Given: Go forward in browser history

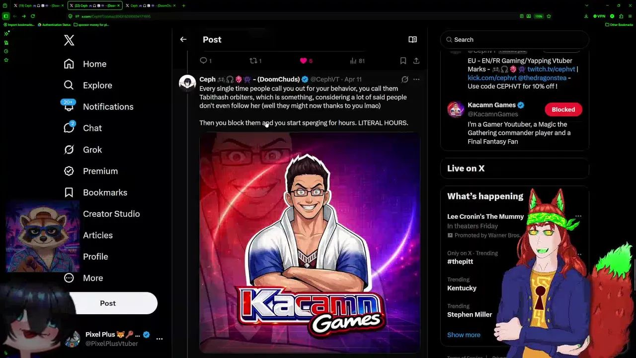Looking at the screenshot, I should [23, 16].
